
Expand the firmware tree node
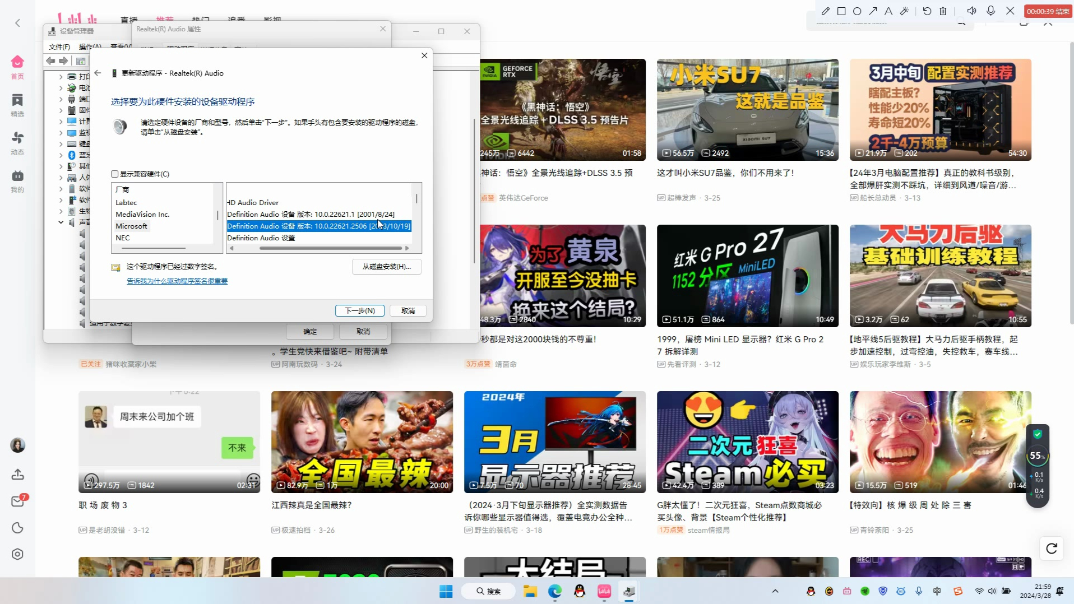(61, 110)
